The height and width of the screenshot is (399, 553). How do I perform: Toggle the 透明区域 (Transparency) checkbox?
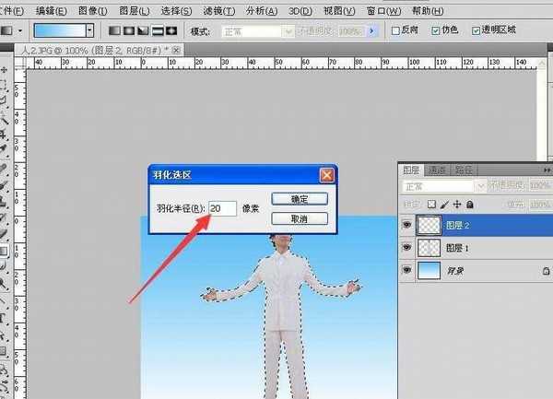point(475,30)
